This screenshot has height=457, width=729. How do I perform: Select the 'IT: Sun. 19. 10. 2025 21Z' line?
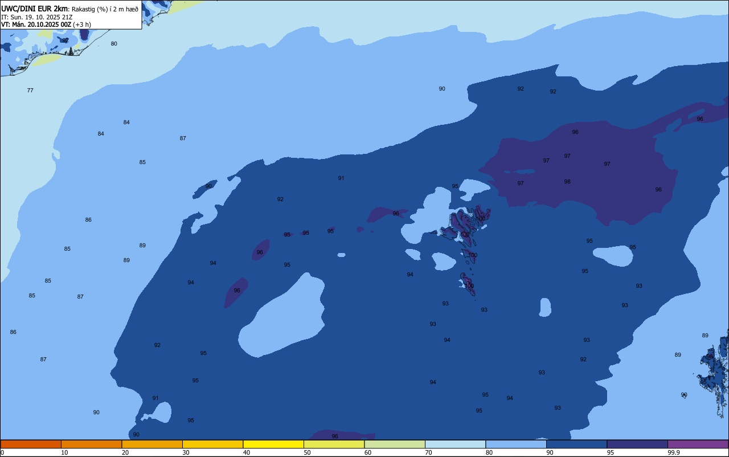coord(36,17)
